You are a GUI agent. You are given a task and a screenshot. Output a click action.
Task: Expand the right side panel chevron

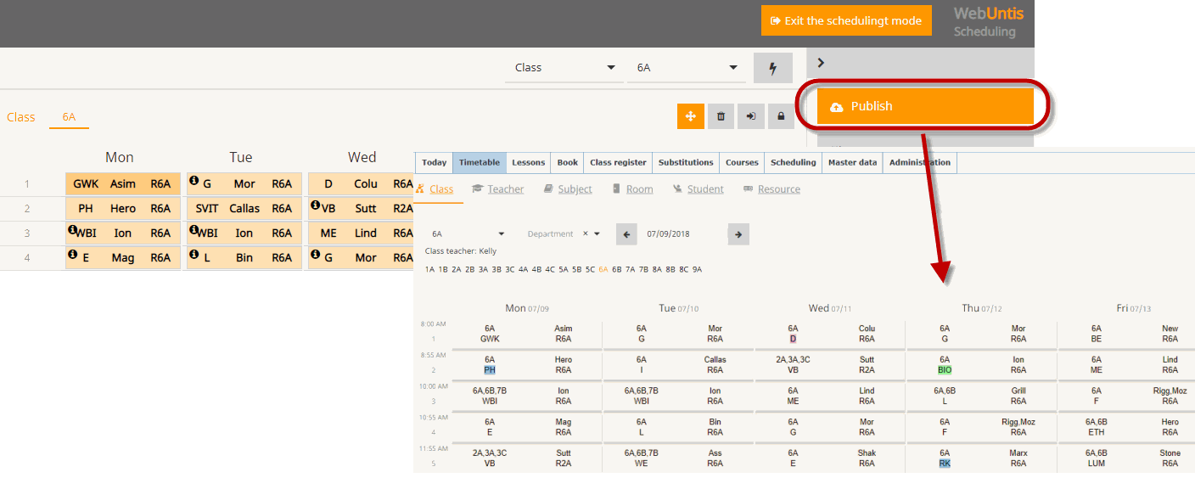pyautogui.click(x=821, y=62)
